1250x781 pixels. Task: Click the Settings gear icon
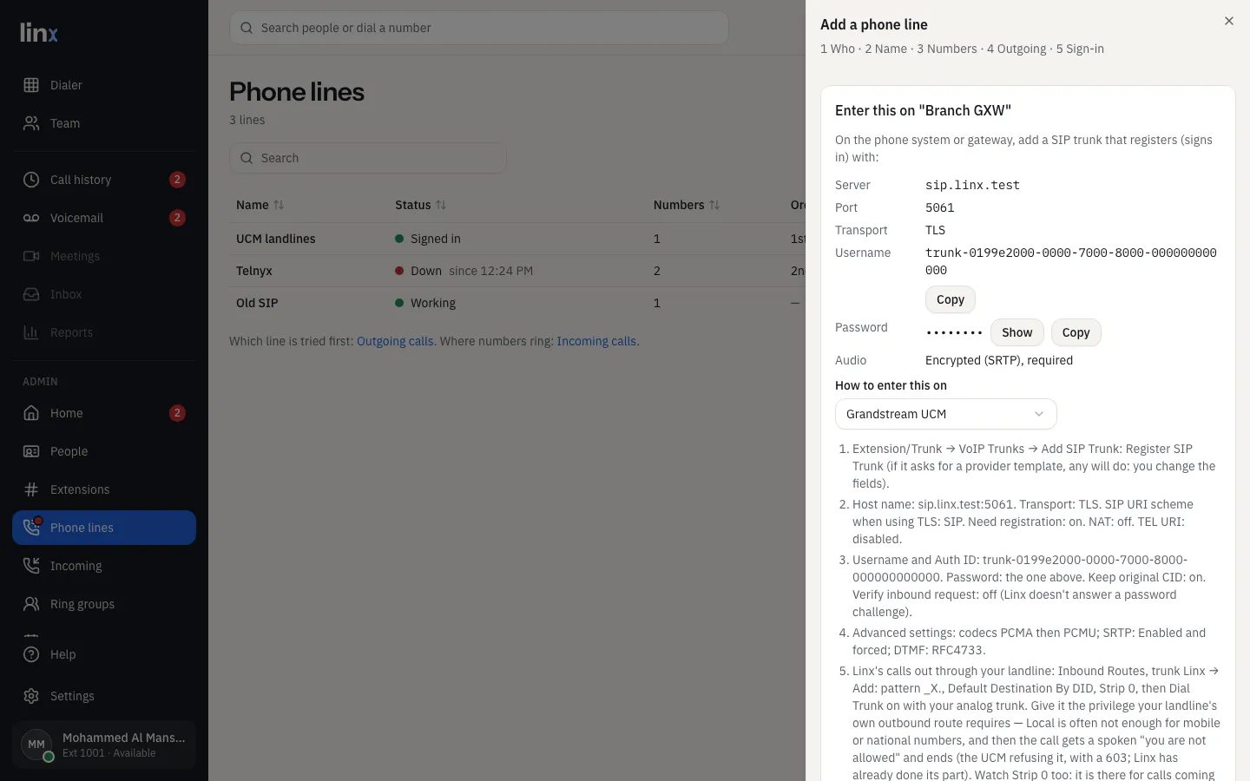(31, 696)
